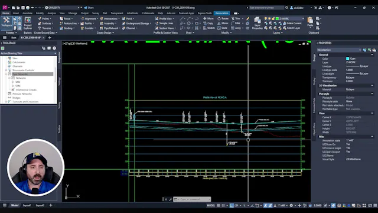Viewport: 378px width, 213px height.
Task: Click the Customization menu icon in status bar
Action: pyautogui.click(x=375, y=205)
